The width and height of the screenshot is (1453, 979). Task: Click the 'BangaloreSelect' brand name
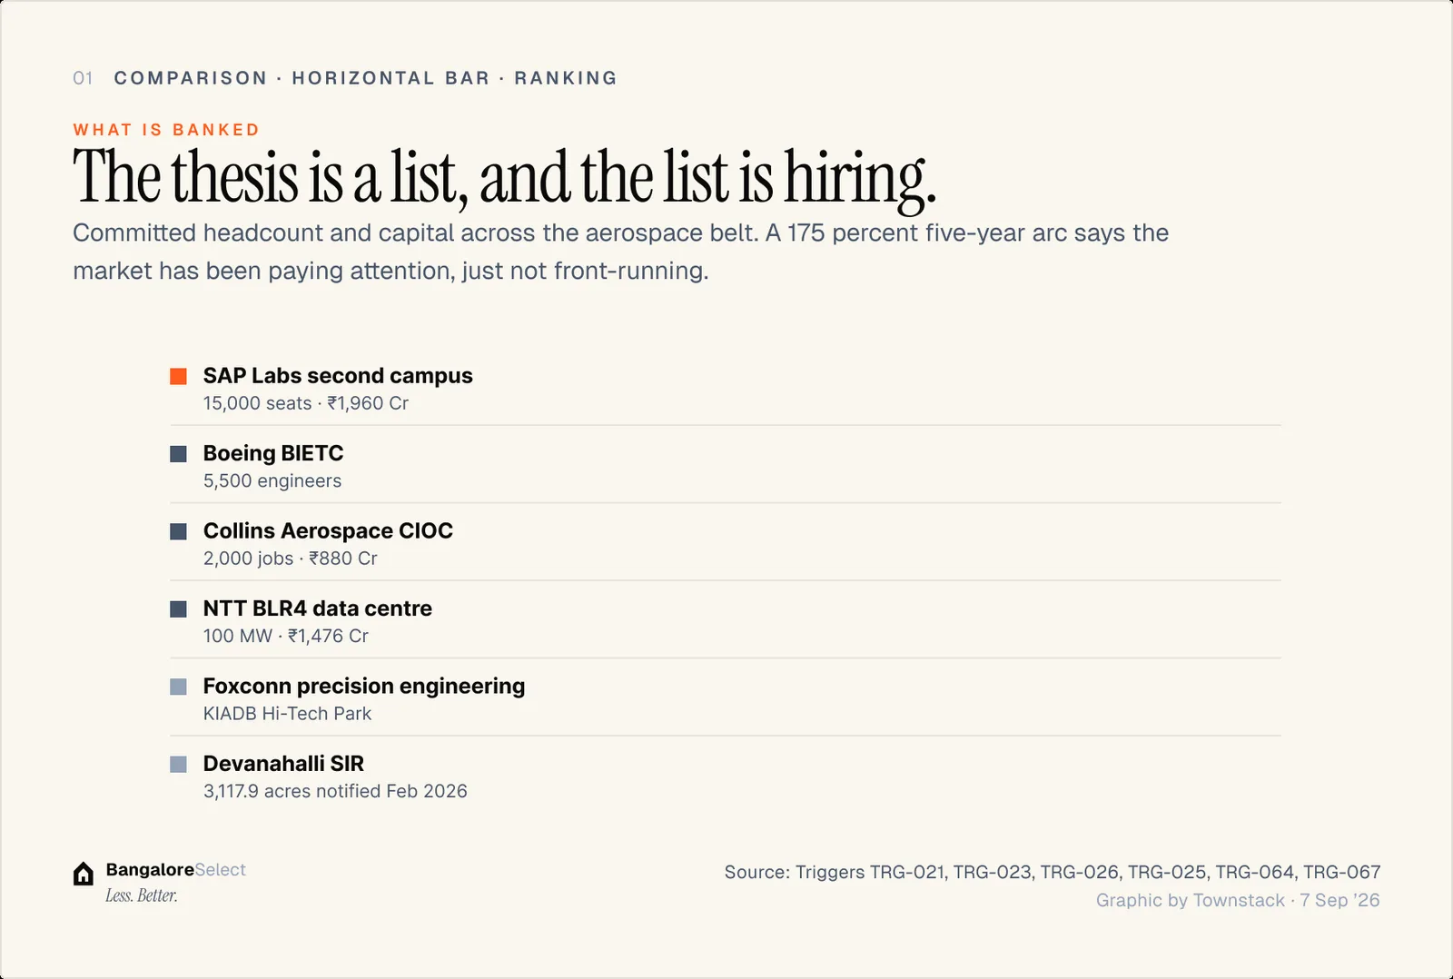[x=176, y=870]
